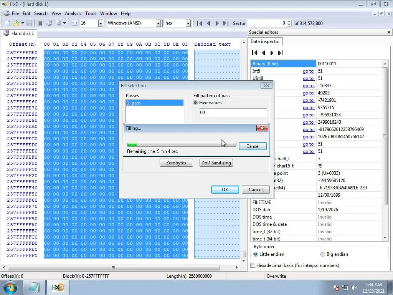393x295 pixels.
Task: Select 1. pass in Passes list
Action: (x=155, y=103)
